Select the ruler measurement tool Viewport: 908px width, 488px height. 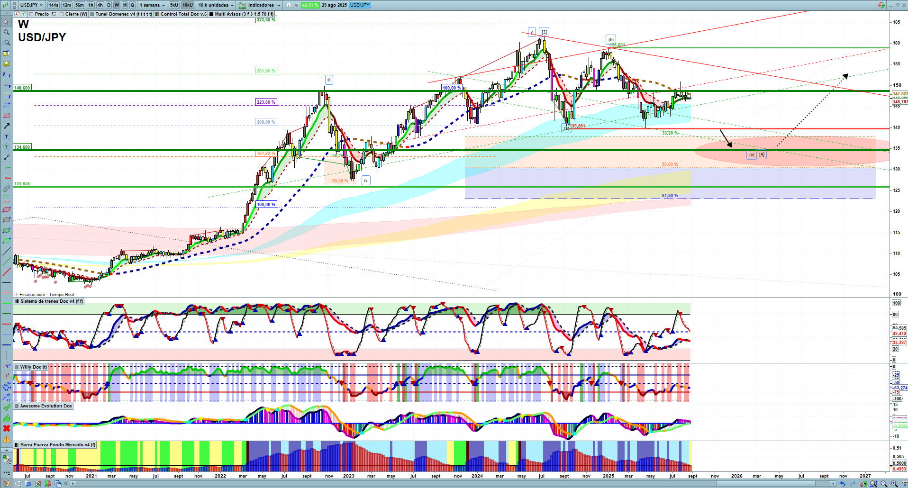(7, 189)
